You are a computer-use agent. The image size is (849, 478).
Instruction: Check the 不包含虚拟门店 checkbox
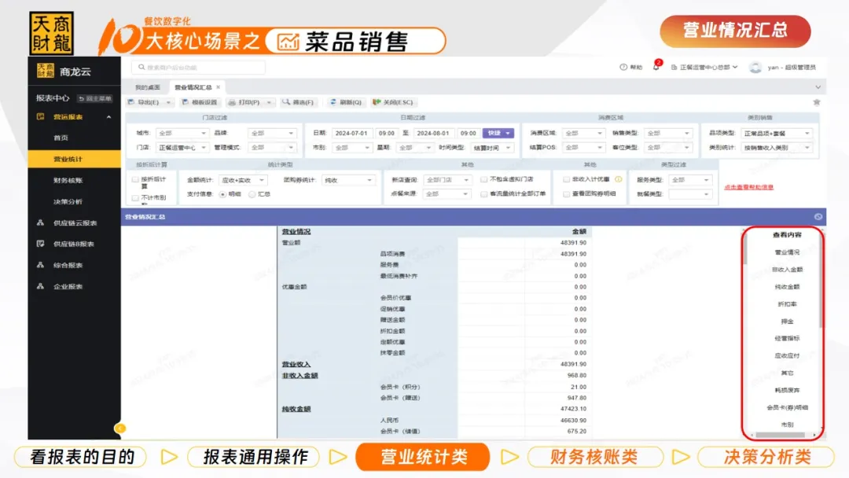pyautogui.click(x=483, y=179)
